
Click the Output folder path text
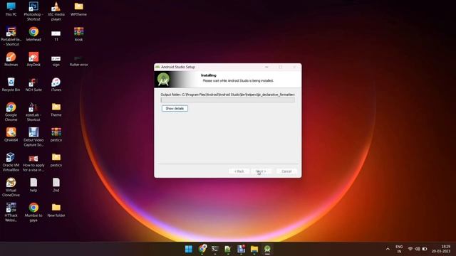tap(227, 95)
